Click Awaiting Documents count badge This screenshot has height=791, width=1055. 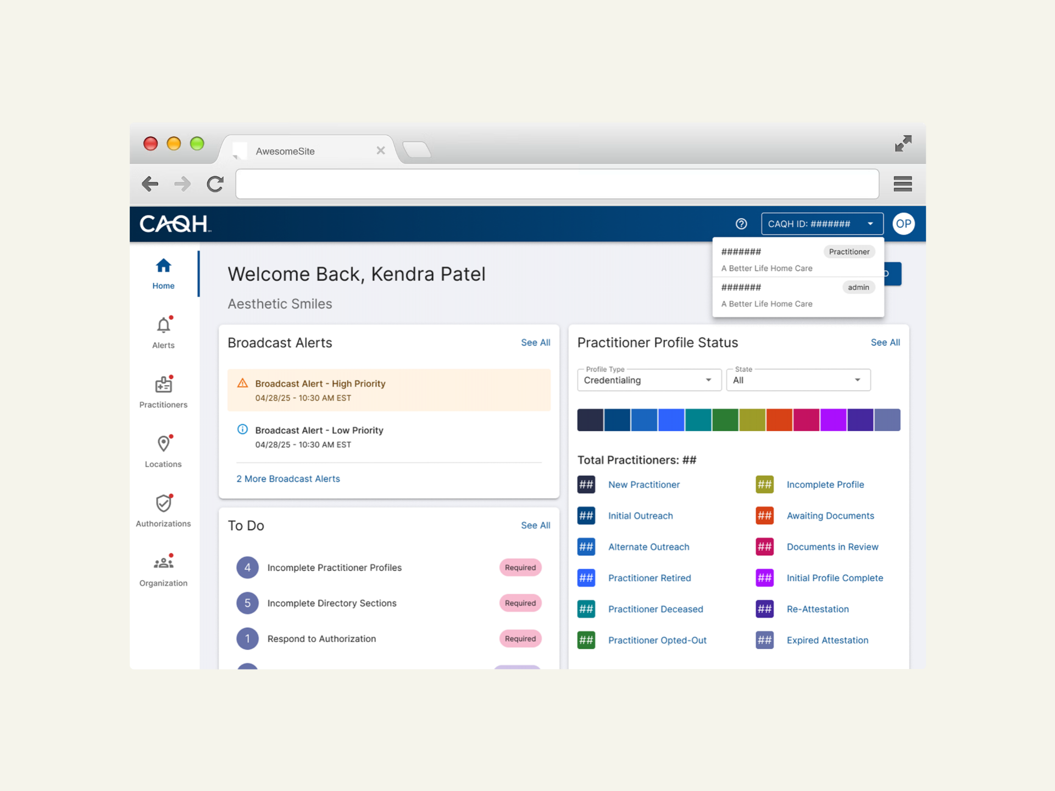click(765, 516)
